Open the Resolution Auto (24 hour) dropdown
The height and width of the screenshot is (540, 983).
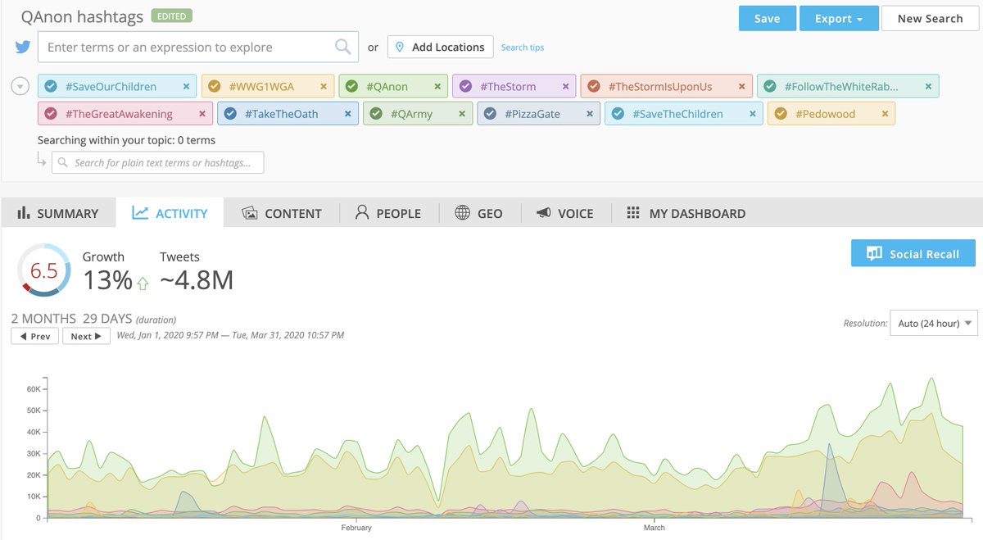934,323
